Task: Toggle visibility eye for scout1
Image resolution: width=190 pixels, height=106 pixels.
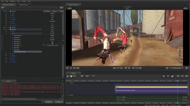Action: (4, 27)
